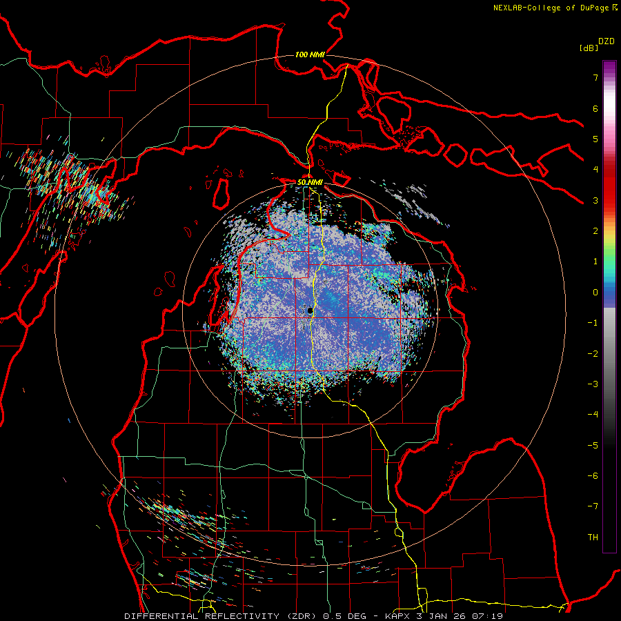621x621 pixels.
Task: Click the DIFFERENTIAL REFLECTIVITY title caption
Action: coord(313,616)
